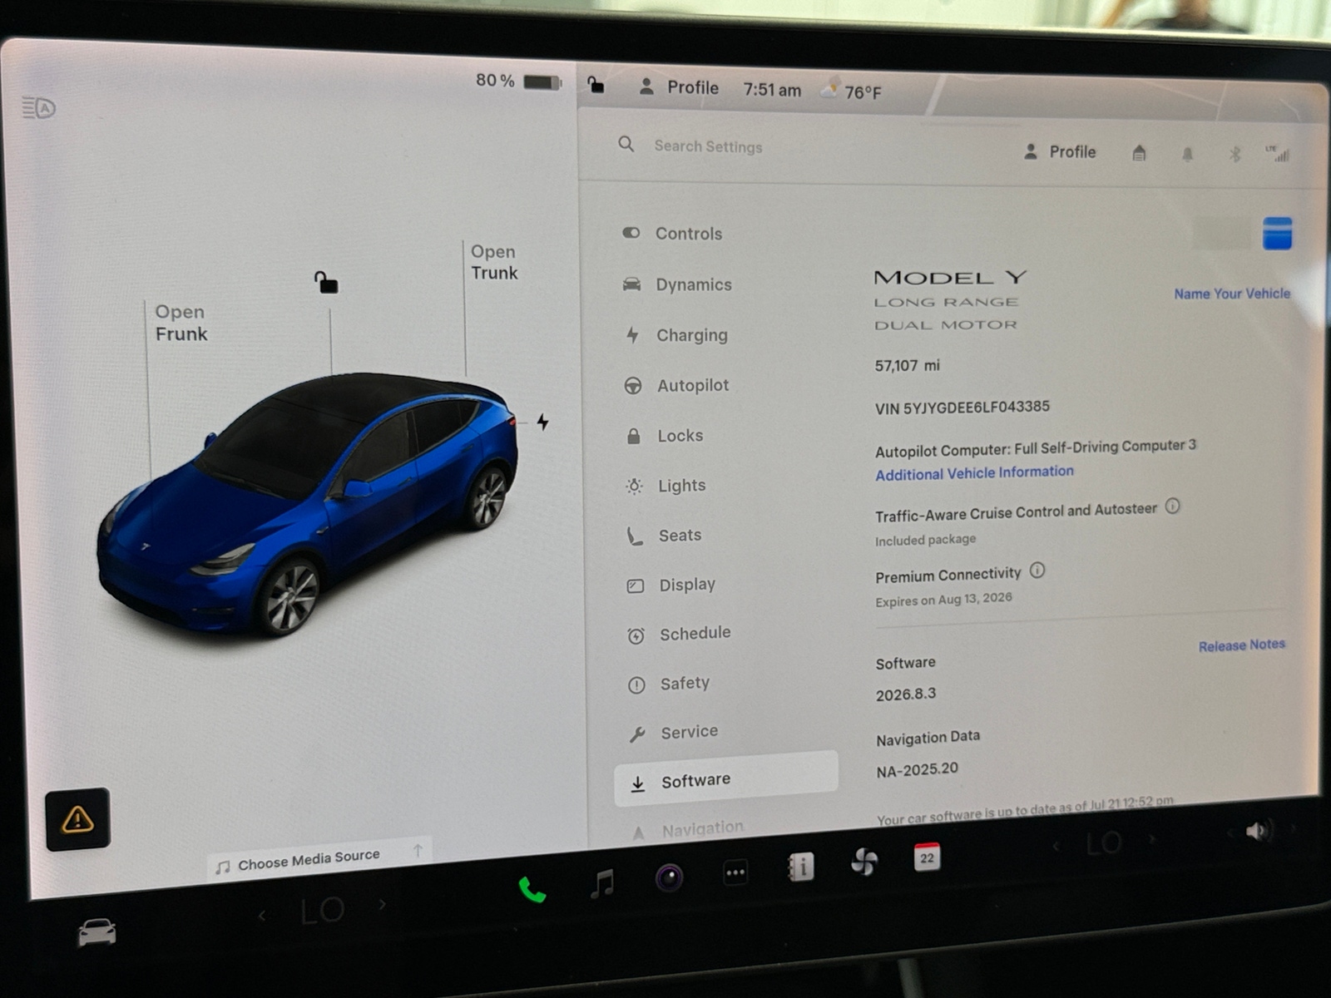Open the yellow warning alert icon
The width and height of the screenshot is (1331, 998).
point(77,819)
